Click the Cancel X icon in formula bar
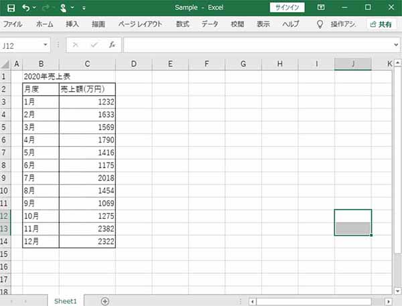Screen dimensions: 402x306 tap(75, 45)
